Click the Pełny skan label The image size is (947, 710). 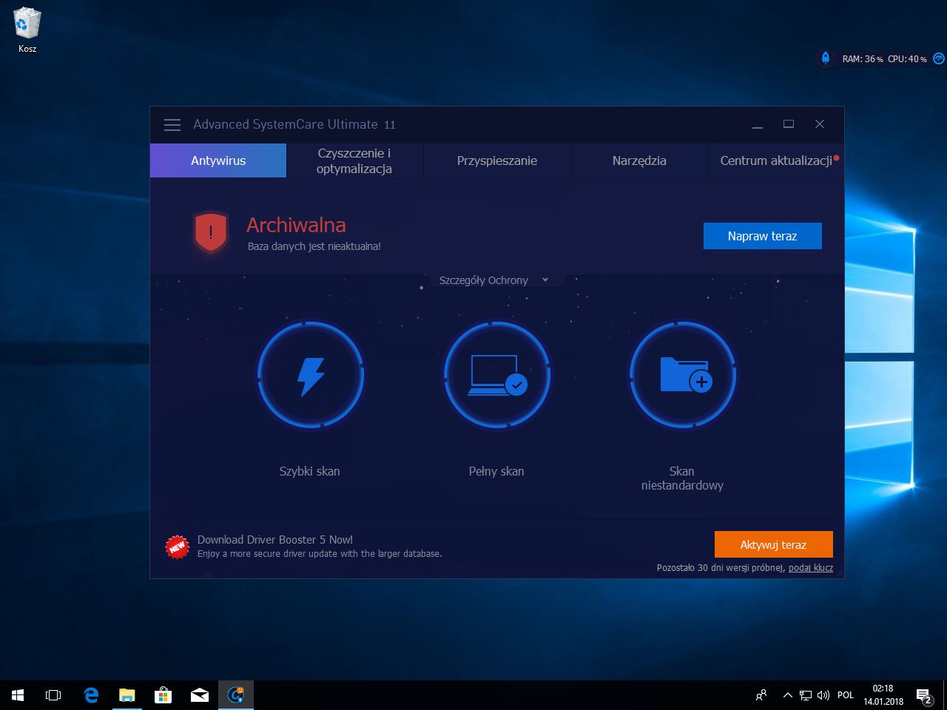(496, 471)
